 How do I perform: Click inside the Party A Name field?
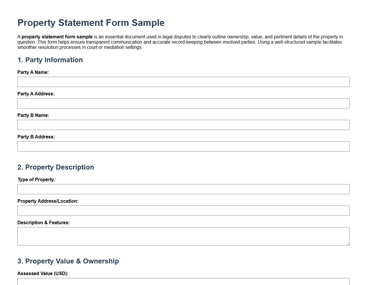[183, 82]
